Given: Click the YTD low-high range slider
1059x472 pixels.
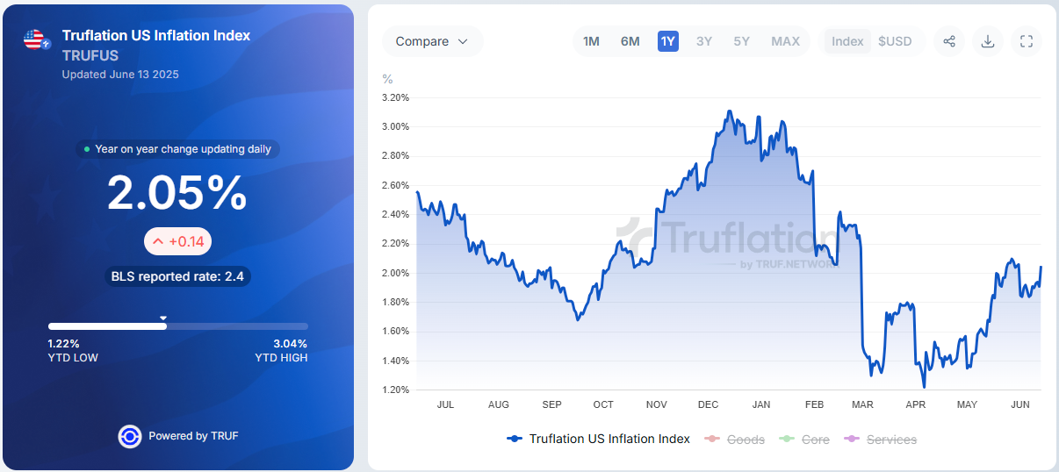Looking at the screenshot, I should [x=178, y=326].
